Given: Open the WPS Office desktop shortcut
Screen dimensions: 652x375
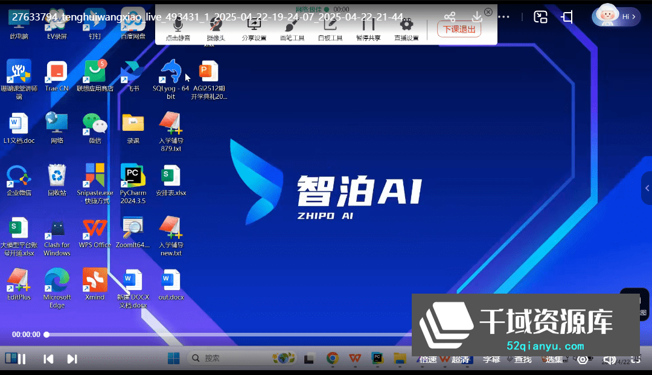Looking at the screenshot, I should [95, 233].
